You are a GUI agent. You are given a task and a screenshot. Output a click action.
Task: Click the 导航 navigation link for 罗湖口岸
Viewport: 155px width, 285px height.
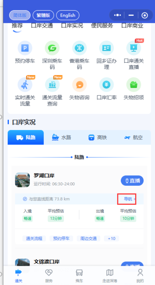pyautogui.click(x=129, y=199)
